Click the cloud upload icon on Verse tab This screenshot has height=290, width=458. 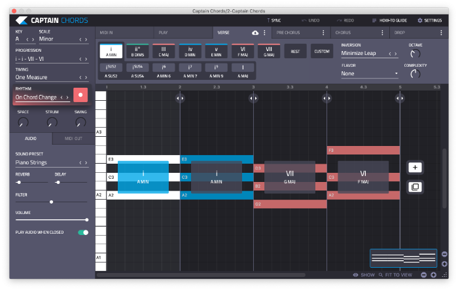coord(255,33)
